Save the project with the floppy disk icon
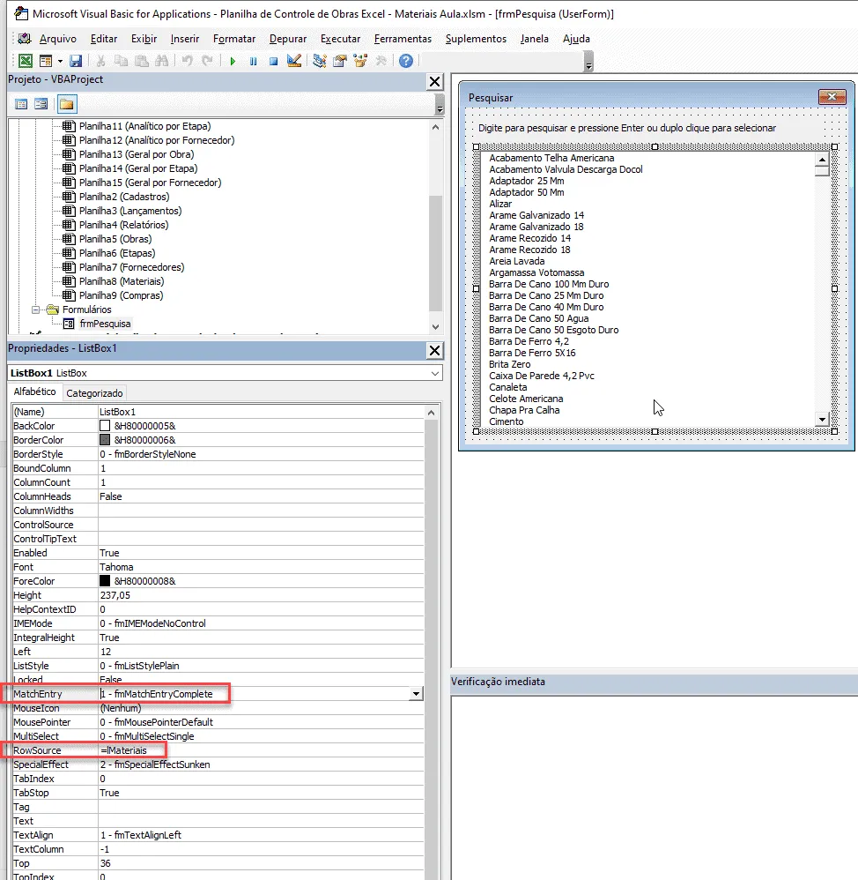 (x=76, y=61)
